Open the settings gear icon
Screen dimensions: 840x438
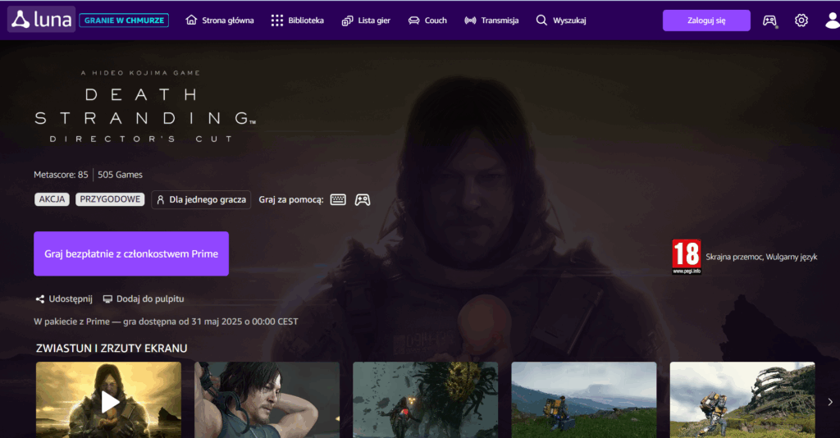point(801,21)
